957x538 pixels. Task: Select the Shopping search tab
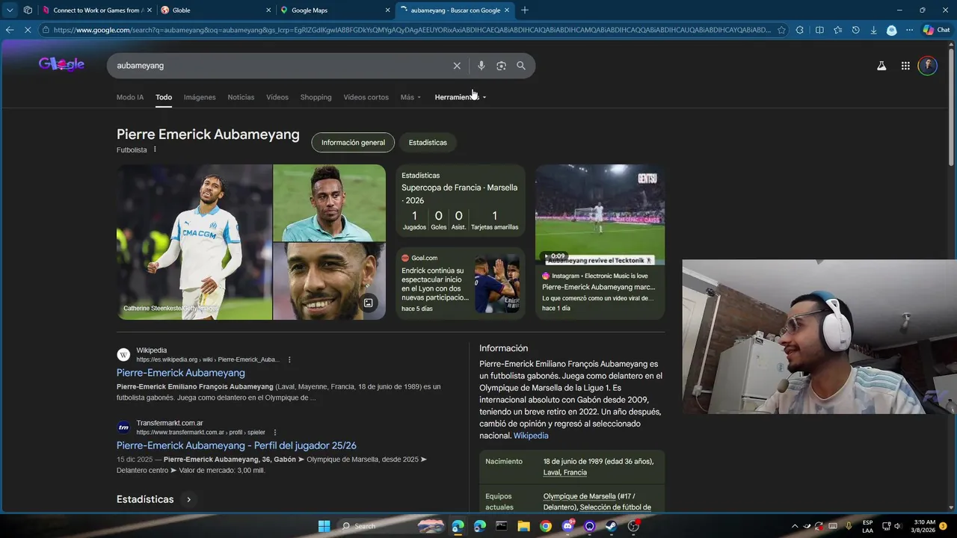coord(316,97)
